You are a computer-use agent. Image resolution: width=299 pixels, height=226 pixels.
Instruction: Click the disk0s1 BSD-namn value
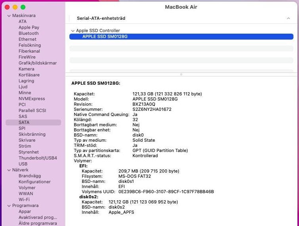click(x=126, y=181)
